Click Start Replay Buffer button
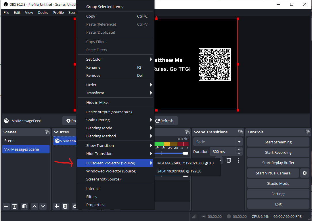This screenshot has height=221, width=312. pyautogui.click(x=278, y=163)
